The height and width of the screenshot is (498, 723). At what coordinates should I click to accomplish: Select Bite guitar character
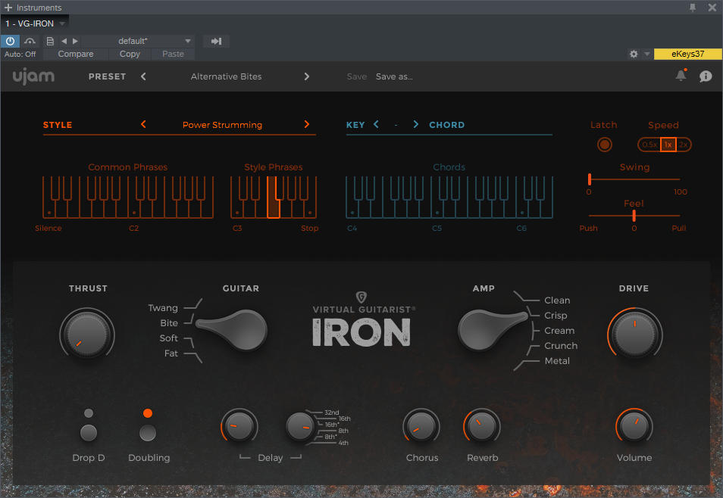point(169,323)
